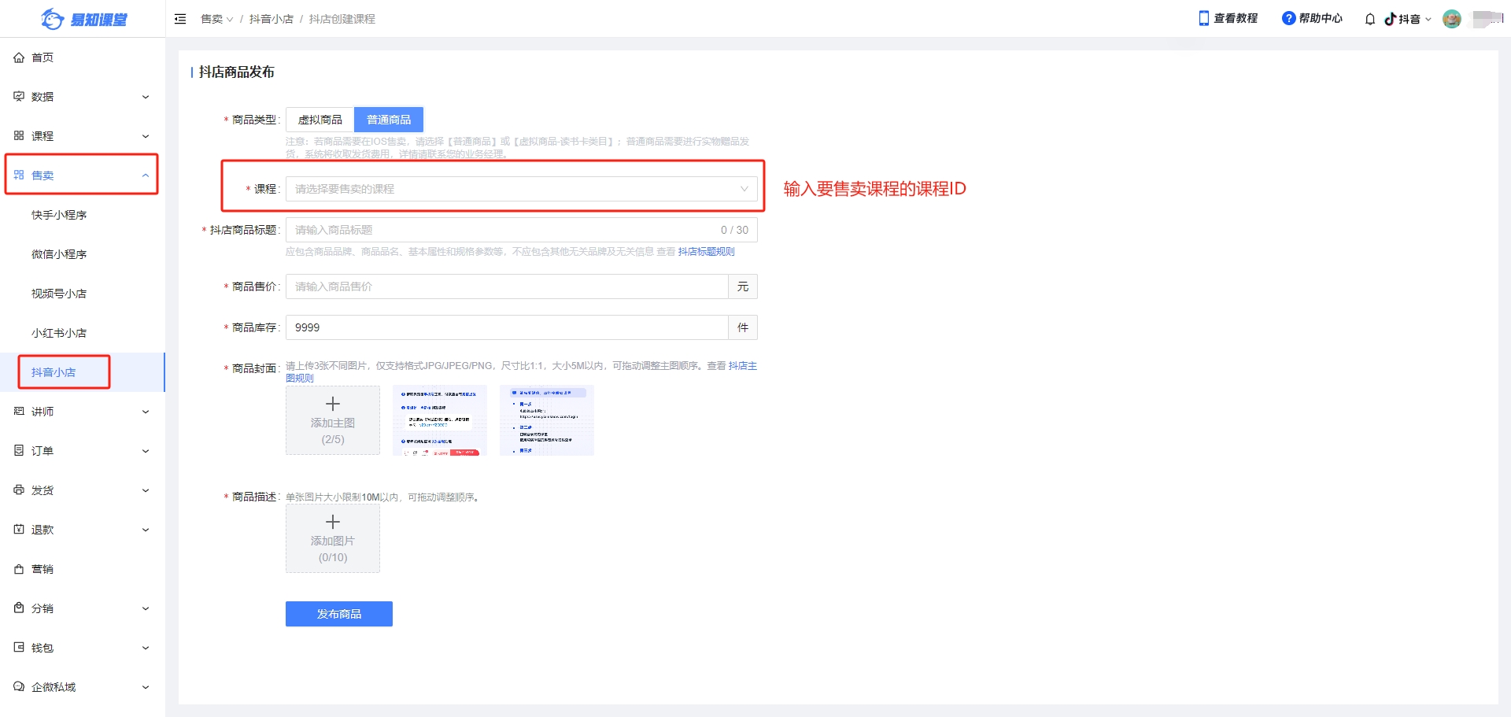The height and width of the screenshot is (717, 1511).
Task: Click the 营销 bag icon
Action: tap(19, 569)
